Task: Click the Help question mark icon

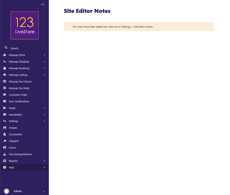Action: 5,167
